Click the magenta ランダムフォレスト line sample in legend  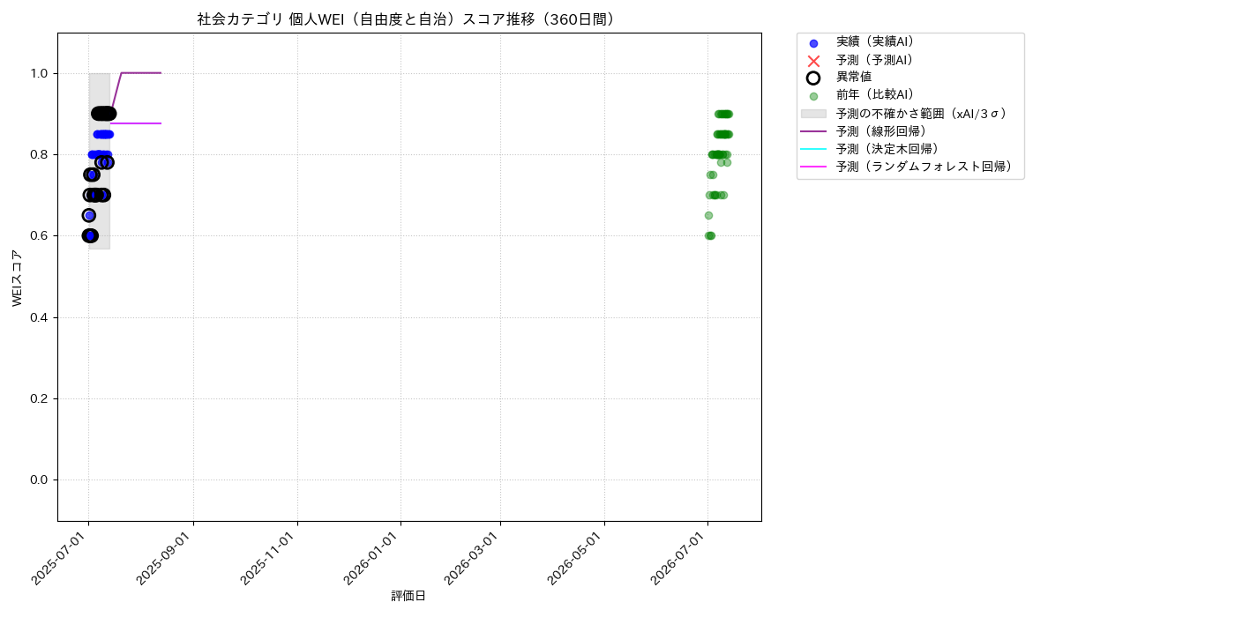coord(813,167)
